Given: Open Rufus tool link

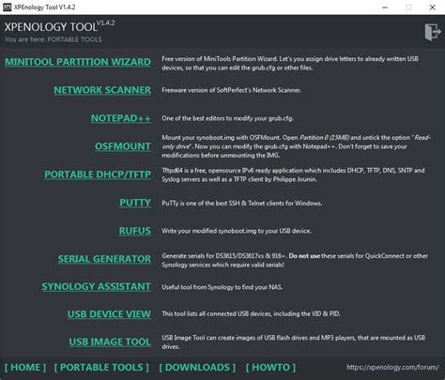Looking at the screenshot, I should pyautogui.click(x=135, y=231).
